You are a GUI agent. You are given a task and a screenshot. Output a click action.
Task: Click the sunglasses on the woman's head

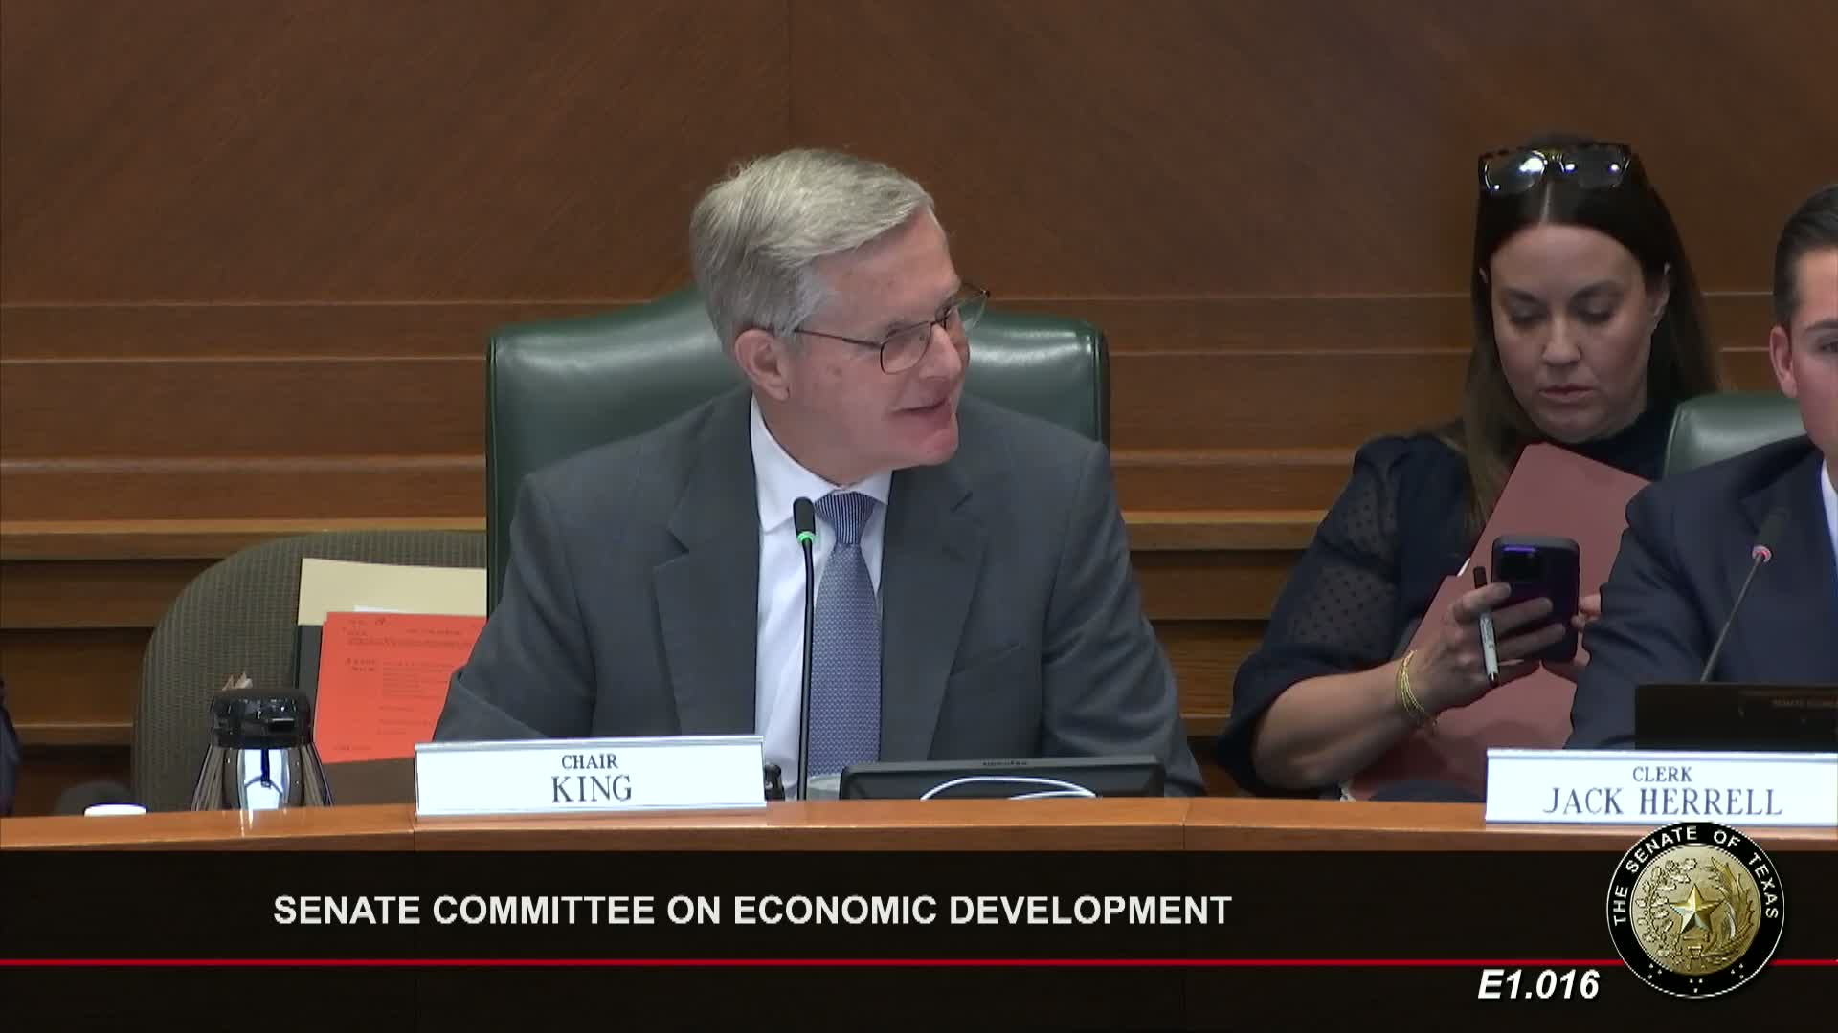pos(1555,168)
